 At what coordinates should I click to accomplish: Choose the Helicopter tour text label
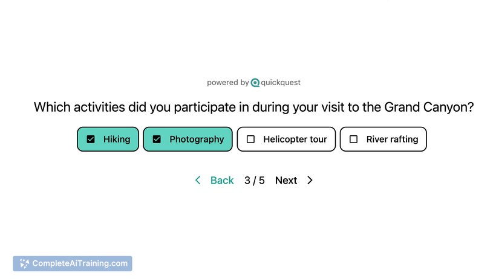[295, 139]
